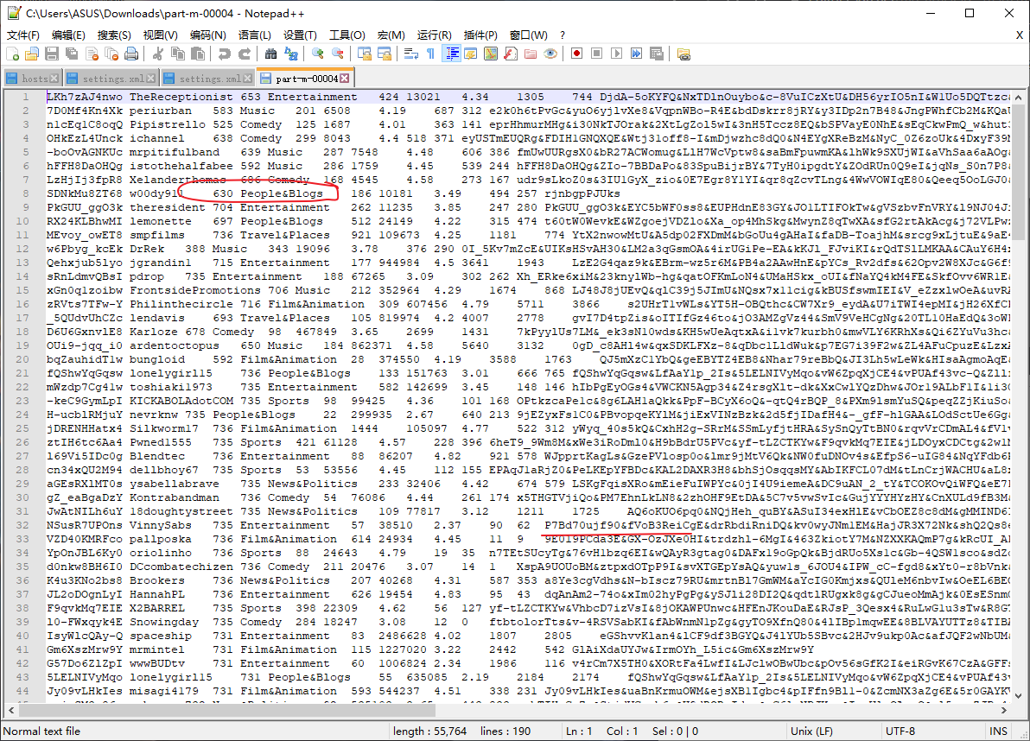Stop macro recording square icon
The width and height of the screenshot is (1030, 741).
[596, 54]
